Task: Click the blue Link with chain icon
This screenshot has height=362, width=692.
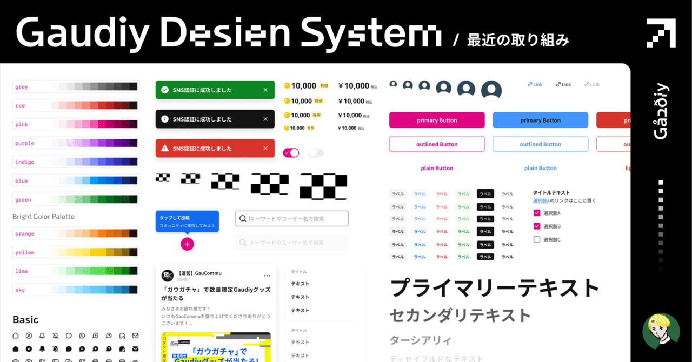Action: click(535, 84)
